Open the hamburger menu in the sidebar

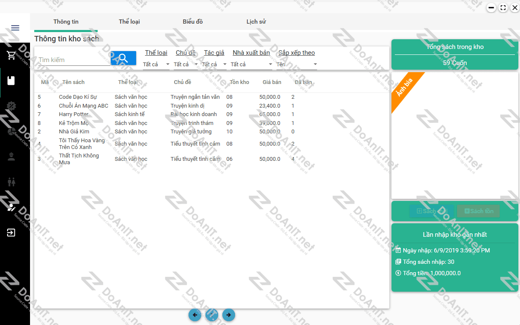15,28
